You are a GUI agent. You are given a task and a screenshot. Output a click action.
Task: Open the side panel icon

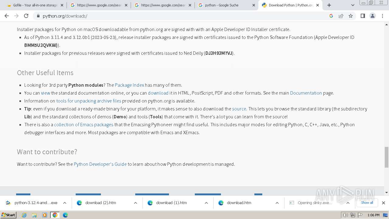tap(363, 16)
